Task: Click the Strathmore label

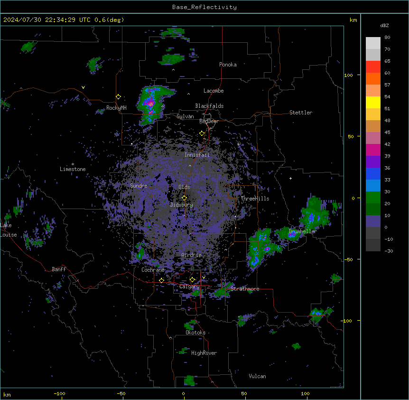Action: click(x=245, y=289)
